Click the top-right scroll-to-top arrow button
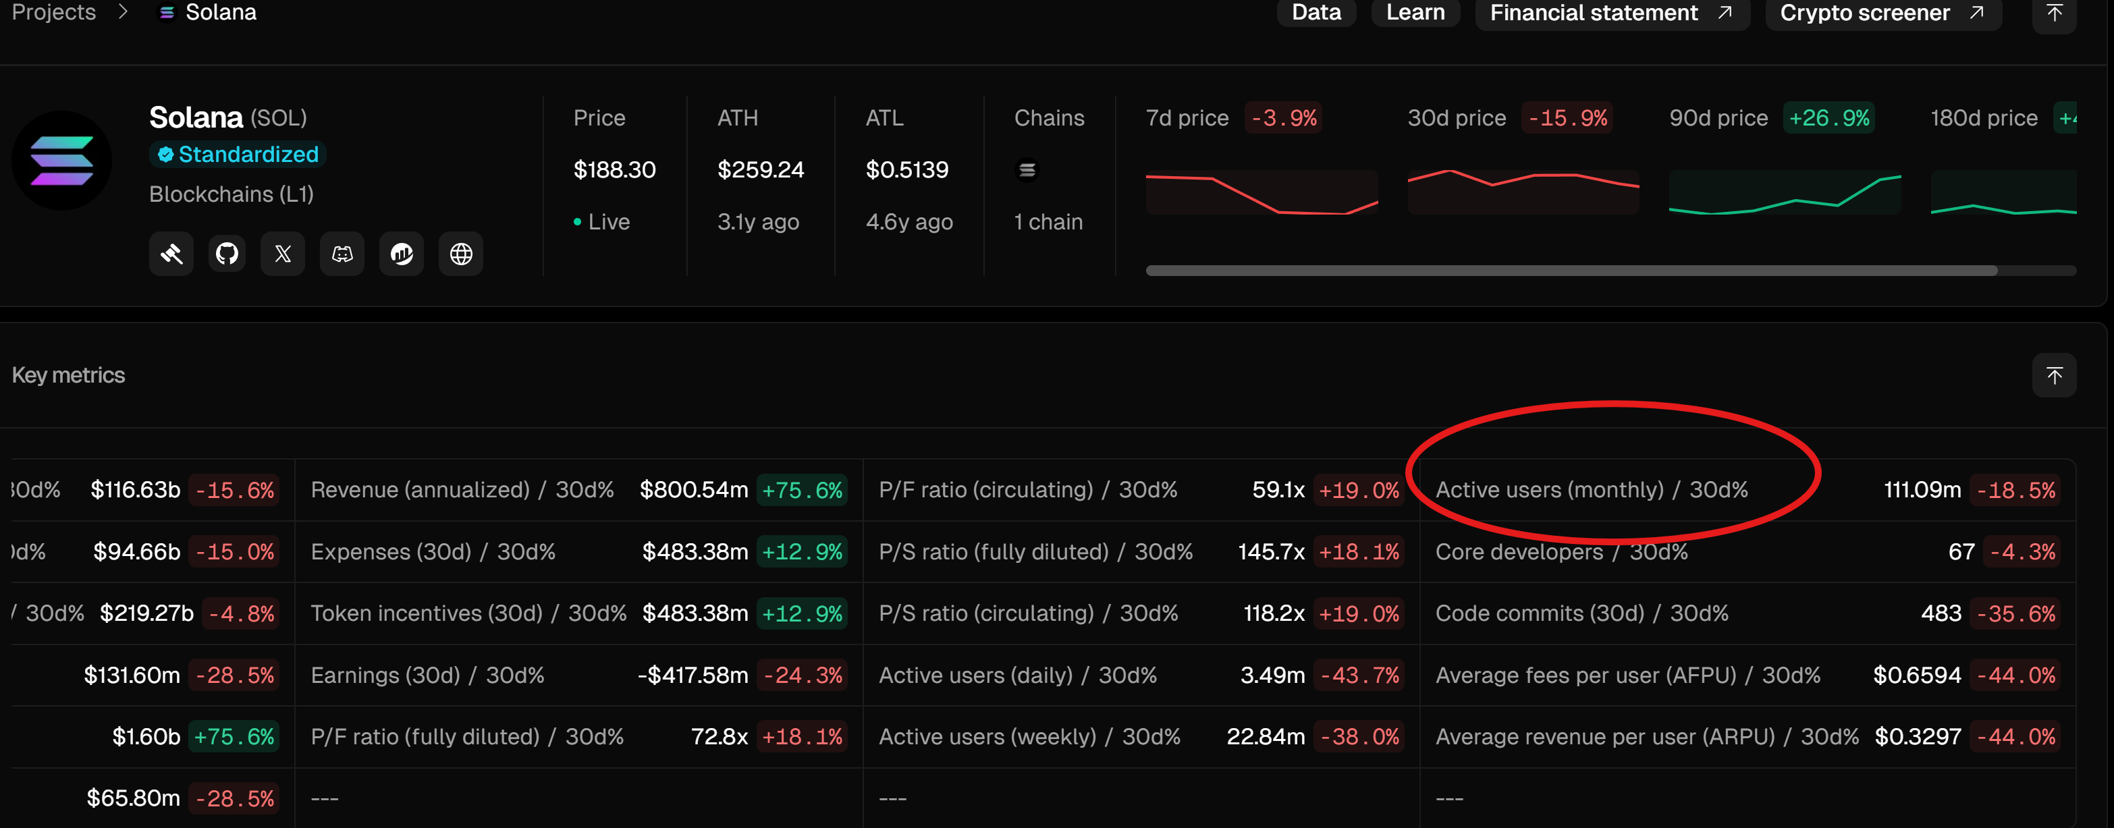 point(2053,13)
